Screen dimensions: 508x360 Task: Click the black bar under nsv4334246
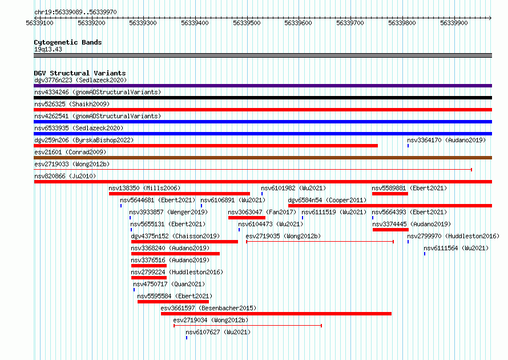click(x=263, y=98)
